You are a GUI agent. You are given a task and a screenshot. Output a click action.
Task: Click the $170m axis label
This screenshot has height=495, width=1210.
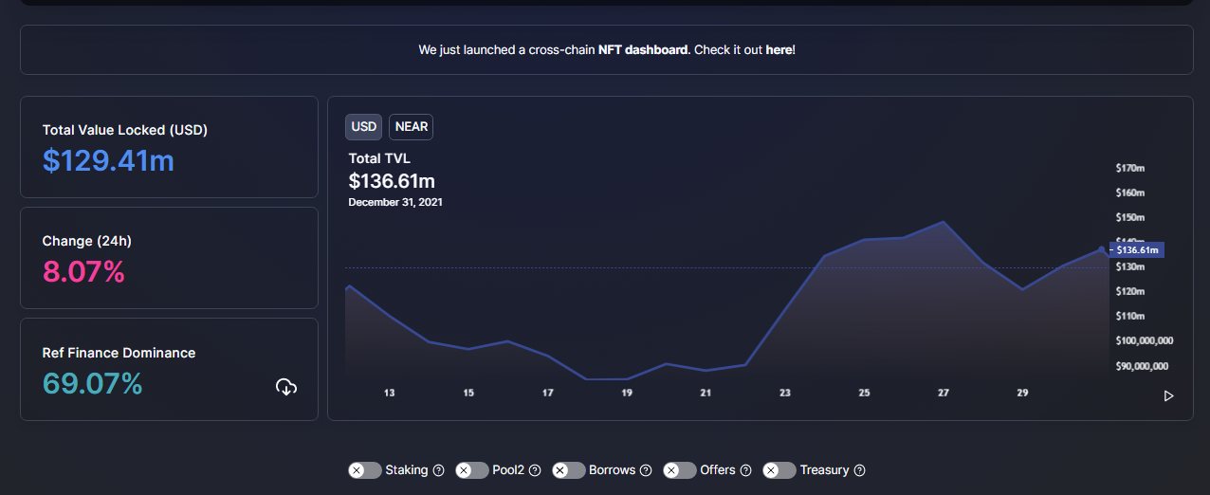1130,168
